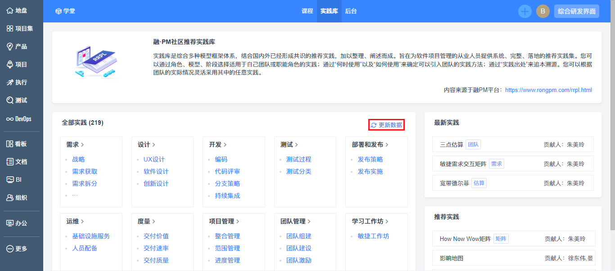The width and height of the screenshot is (615, 271).
Task: Open the 产品 sidebar icon
Action: tap(10, 46)
